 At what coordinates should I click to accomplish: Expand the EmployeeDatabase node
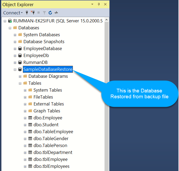15,49
